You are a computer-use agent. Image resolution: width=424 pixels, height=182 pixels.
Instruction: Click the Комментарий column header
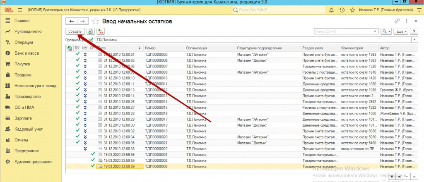[x=359, y=48]
